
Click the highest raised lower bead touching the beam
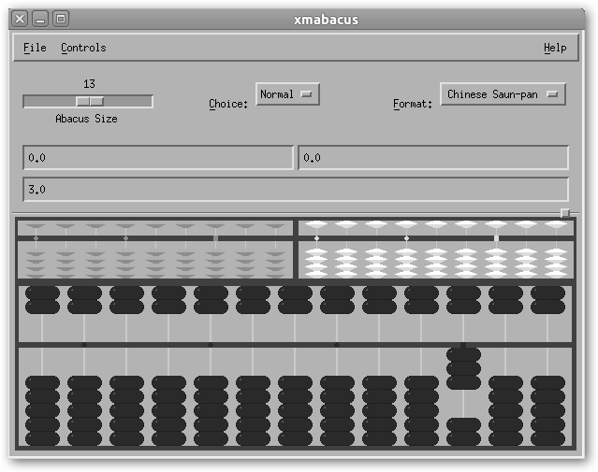(463, 354)
